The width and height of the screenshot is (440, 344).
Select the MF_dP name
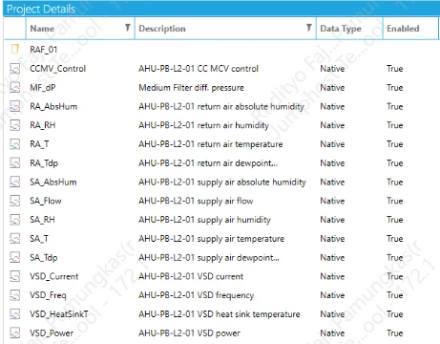[43, 88]
